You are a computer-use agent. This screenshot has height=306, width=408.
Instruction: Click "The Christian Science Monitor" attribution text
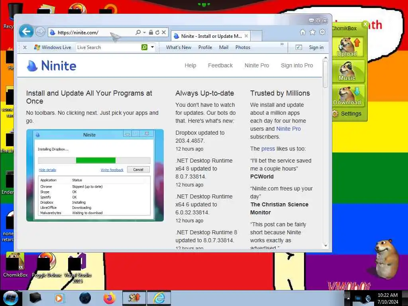(279, 208)
